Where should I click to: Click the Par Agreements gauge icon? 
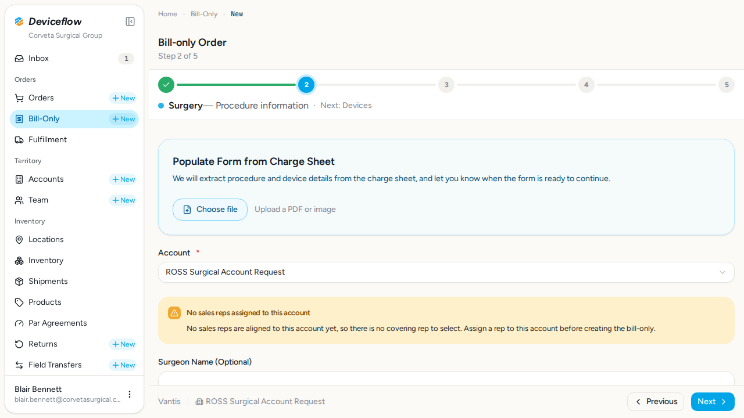click(x=19, y=323)
